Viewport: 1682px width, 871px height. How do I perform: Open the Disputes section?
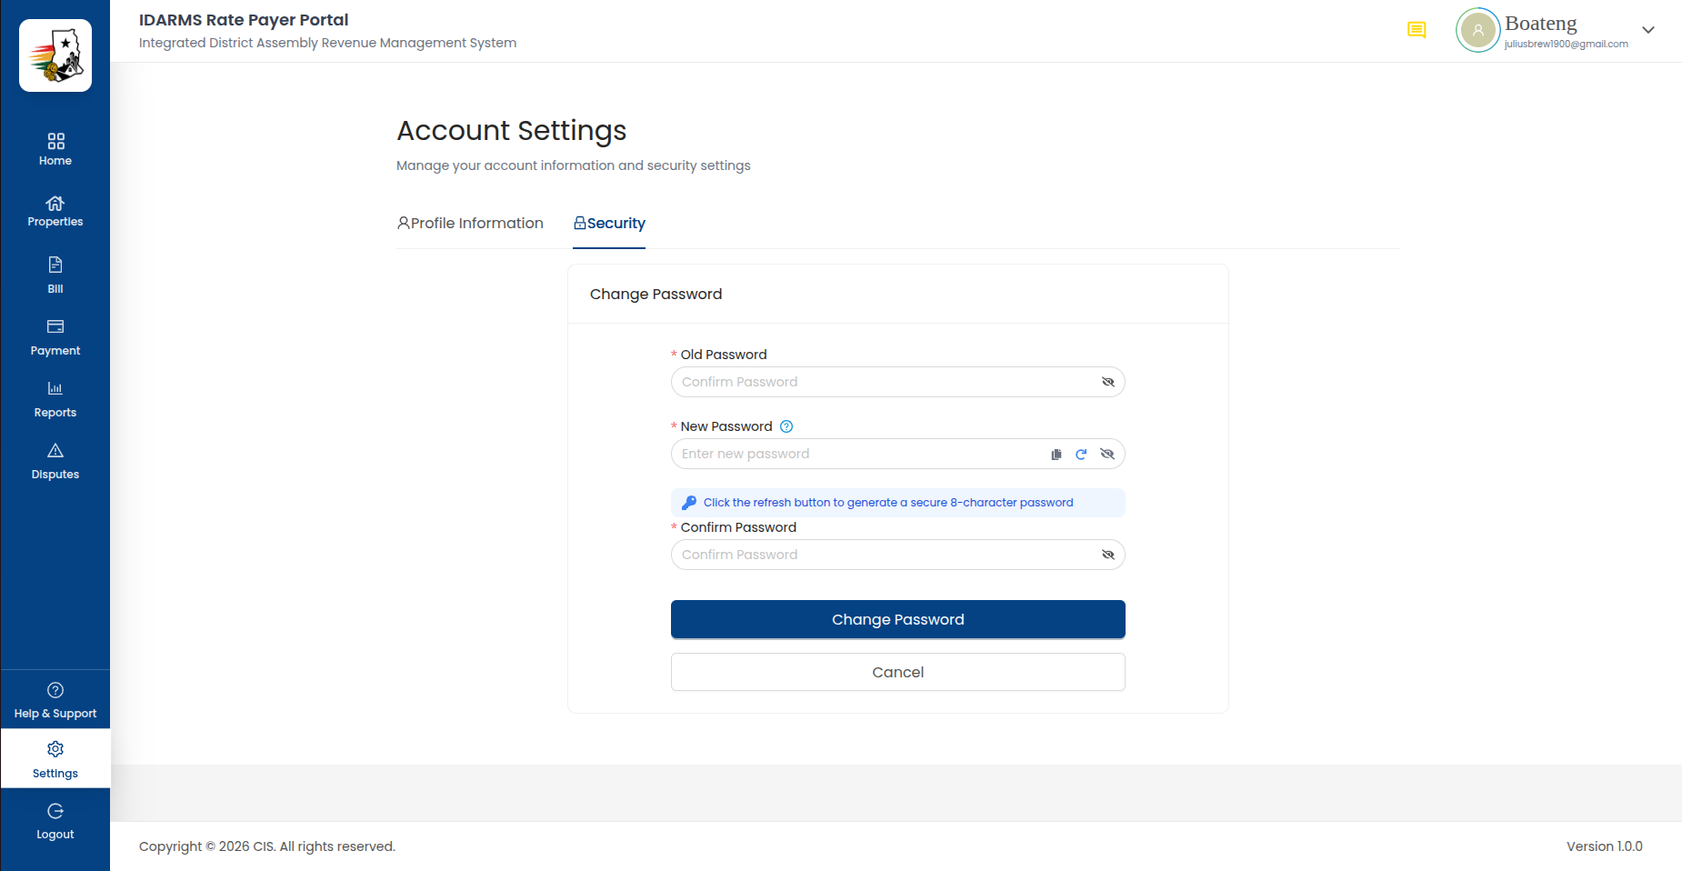coord(55,461)
